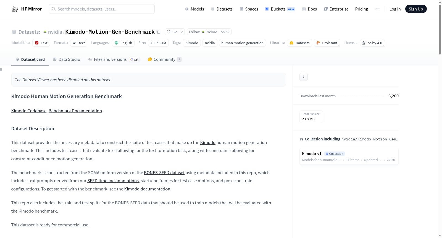Filter by the text format tag
Screen dimensions: 442x238
[x=79, y=43]
